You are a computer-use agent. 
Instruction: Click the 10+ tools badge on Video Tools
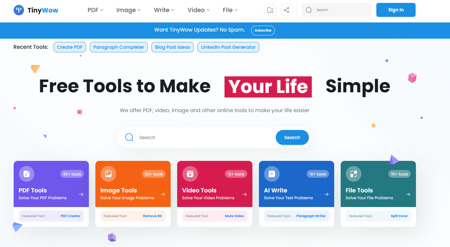tap(236, 174)
